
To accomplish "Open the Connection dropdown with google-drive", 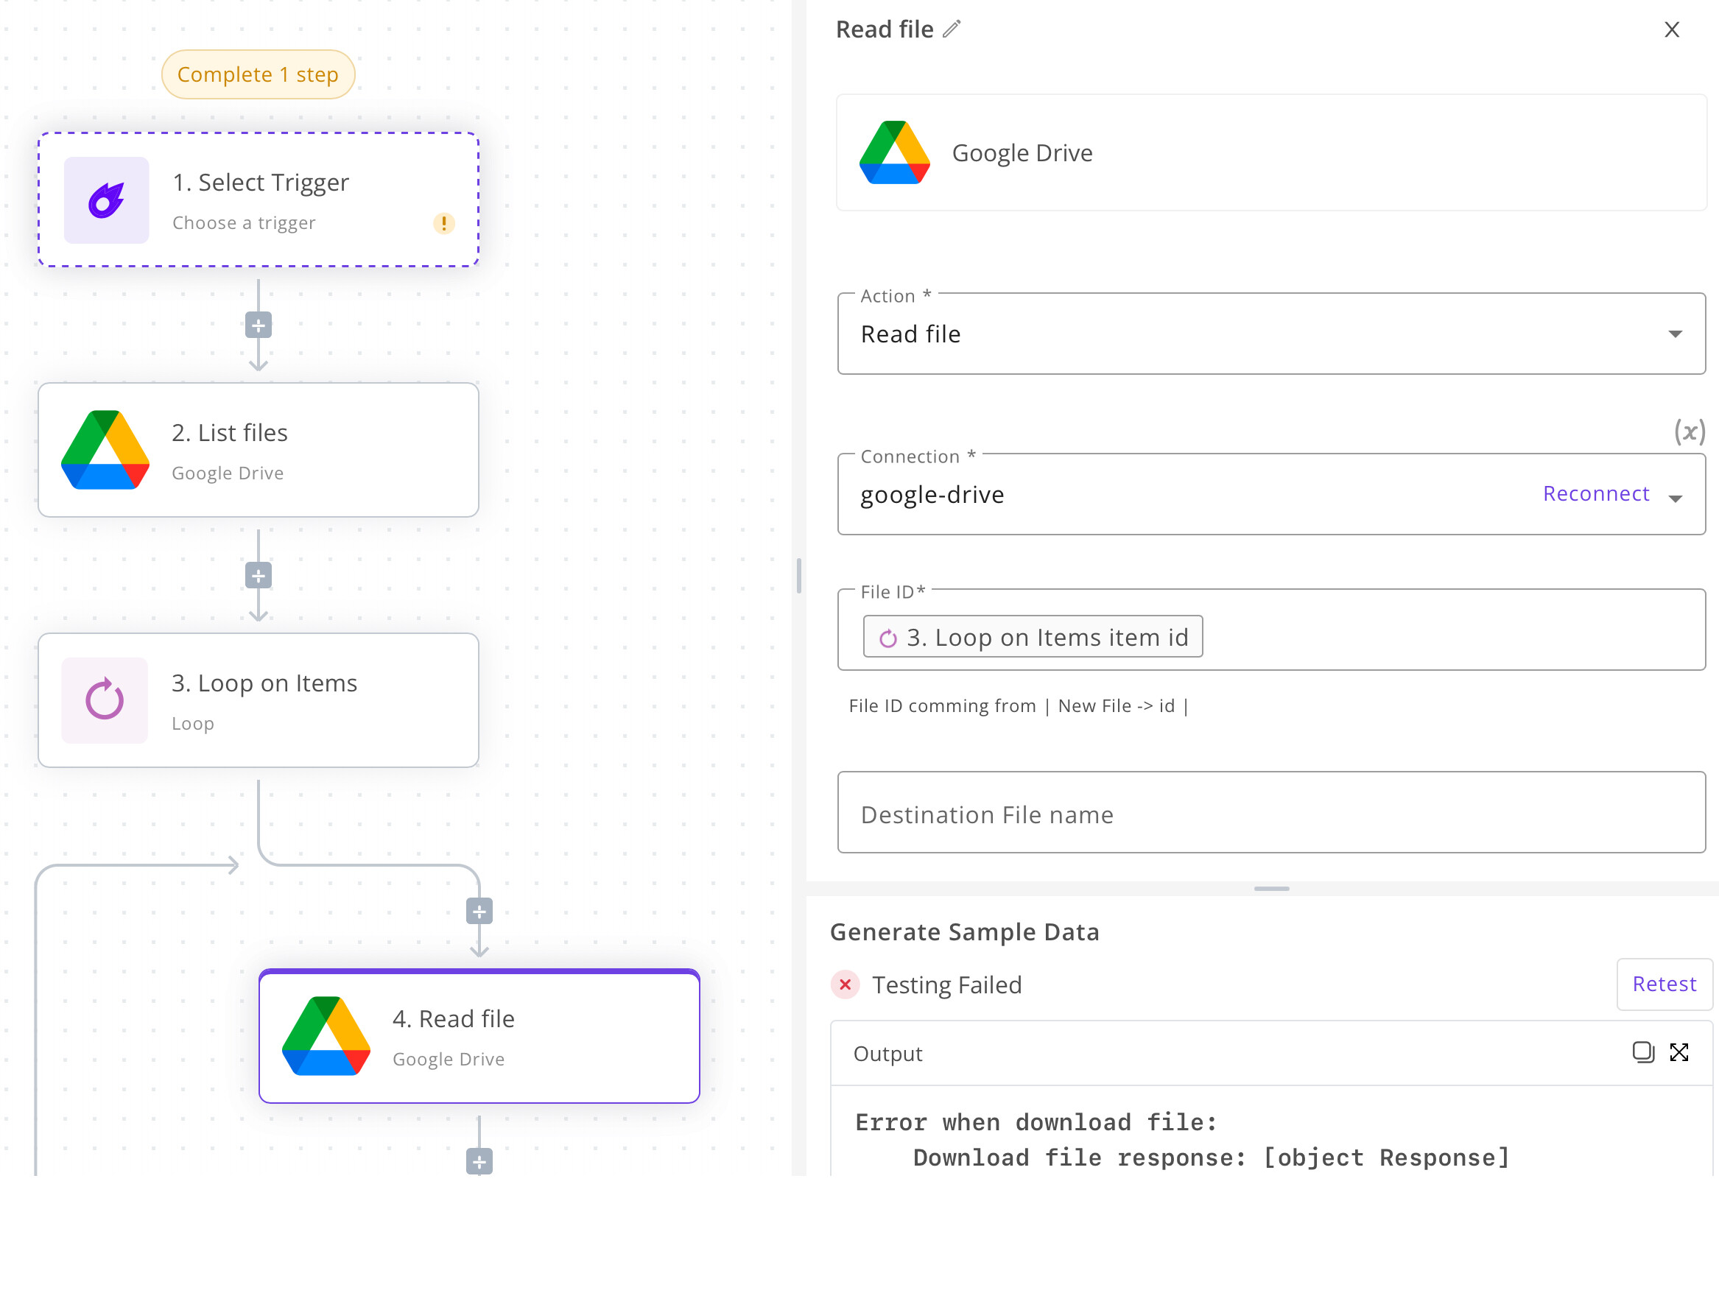I will [x=1270, y=494].
